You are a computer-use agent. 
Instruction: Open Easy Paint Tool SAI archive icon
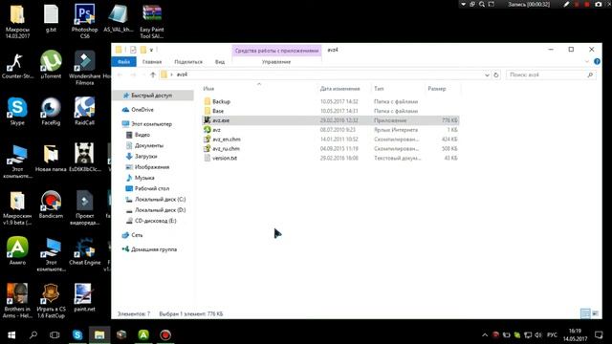click(151, 20)
